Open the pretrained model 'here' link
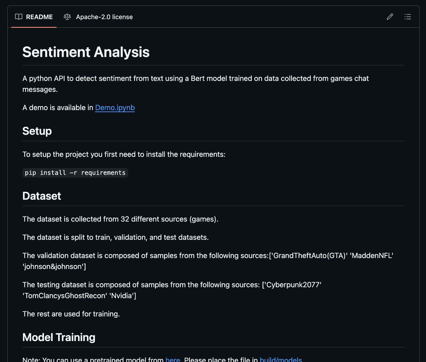Viewport: 426px width, 362px height. click(x=173, y=359)
